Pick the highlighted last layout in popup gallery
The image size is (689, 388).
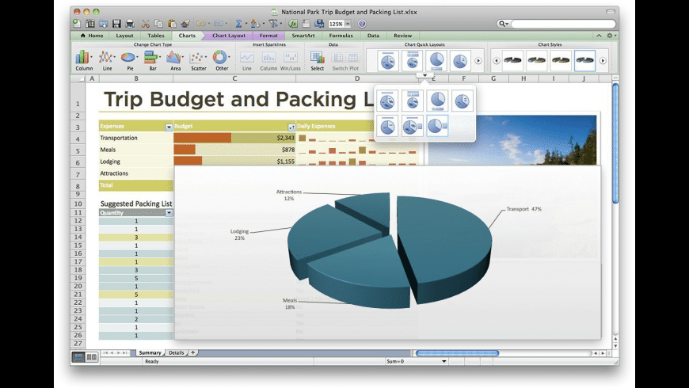(x=437, y=126)
